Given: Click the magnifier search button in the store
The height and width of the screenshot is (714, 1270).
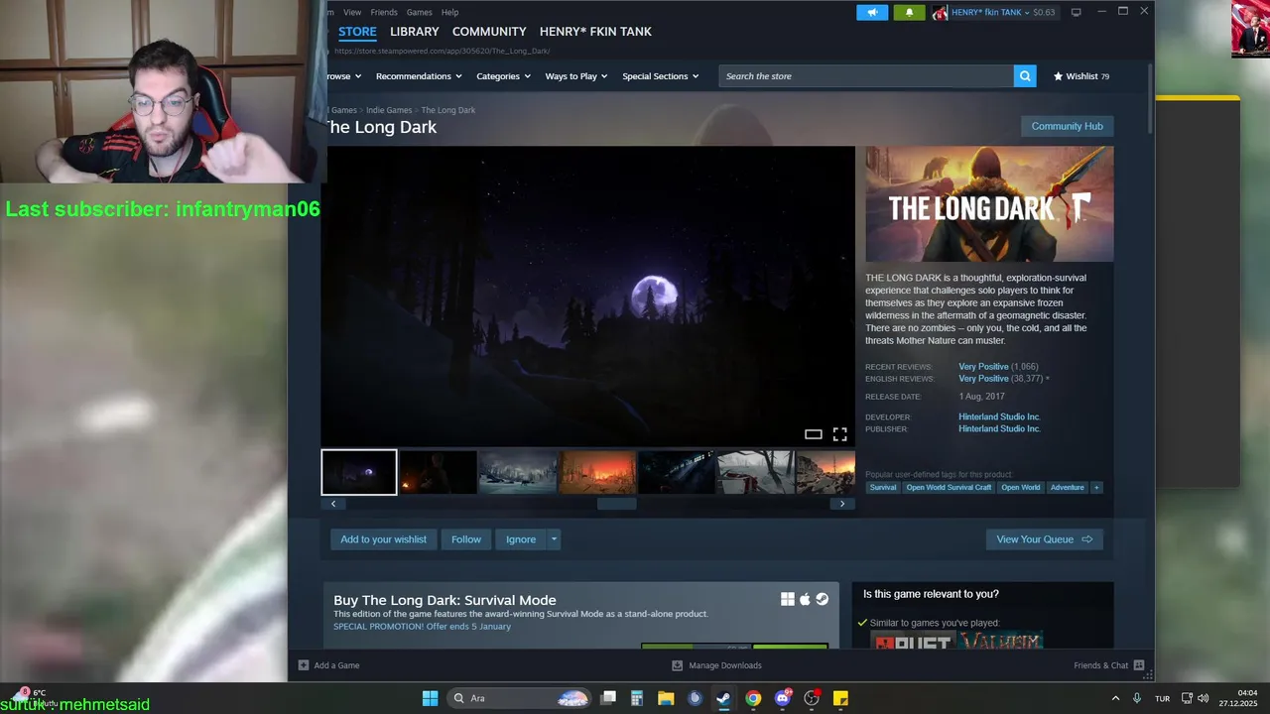Looking at the screenshot, I should coord(1025,76).
